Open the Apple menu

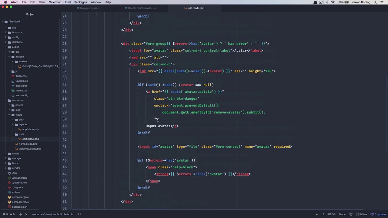click(5, 2)
